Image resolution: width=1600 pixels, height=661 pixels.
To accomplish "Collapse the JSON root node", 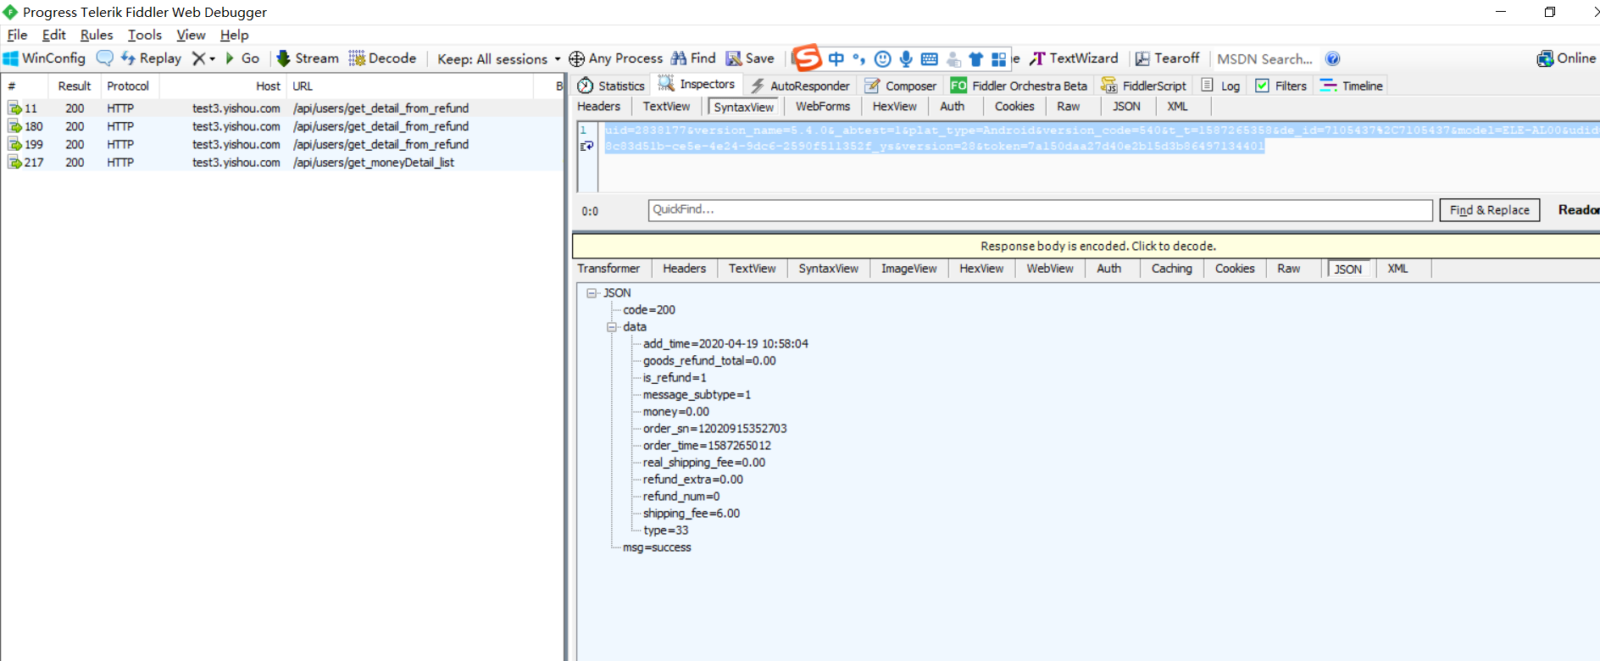I will 592,293.
